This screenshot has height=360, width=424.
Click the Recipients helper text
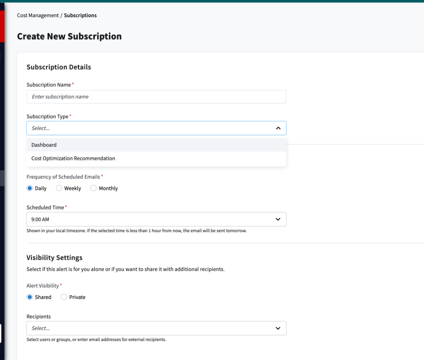96,340
